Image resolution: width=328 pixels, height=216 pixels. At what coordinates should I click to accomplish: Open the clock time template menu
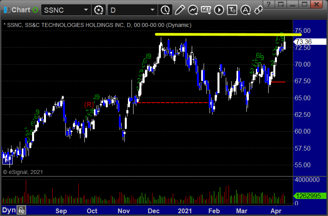point(166,10)
